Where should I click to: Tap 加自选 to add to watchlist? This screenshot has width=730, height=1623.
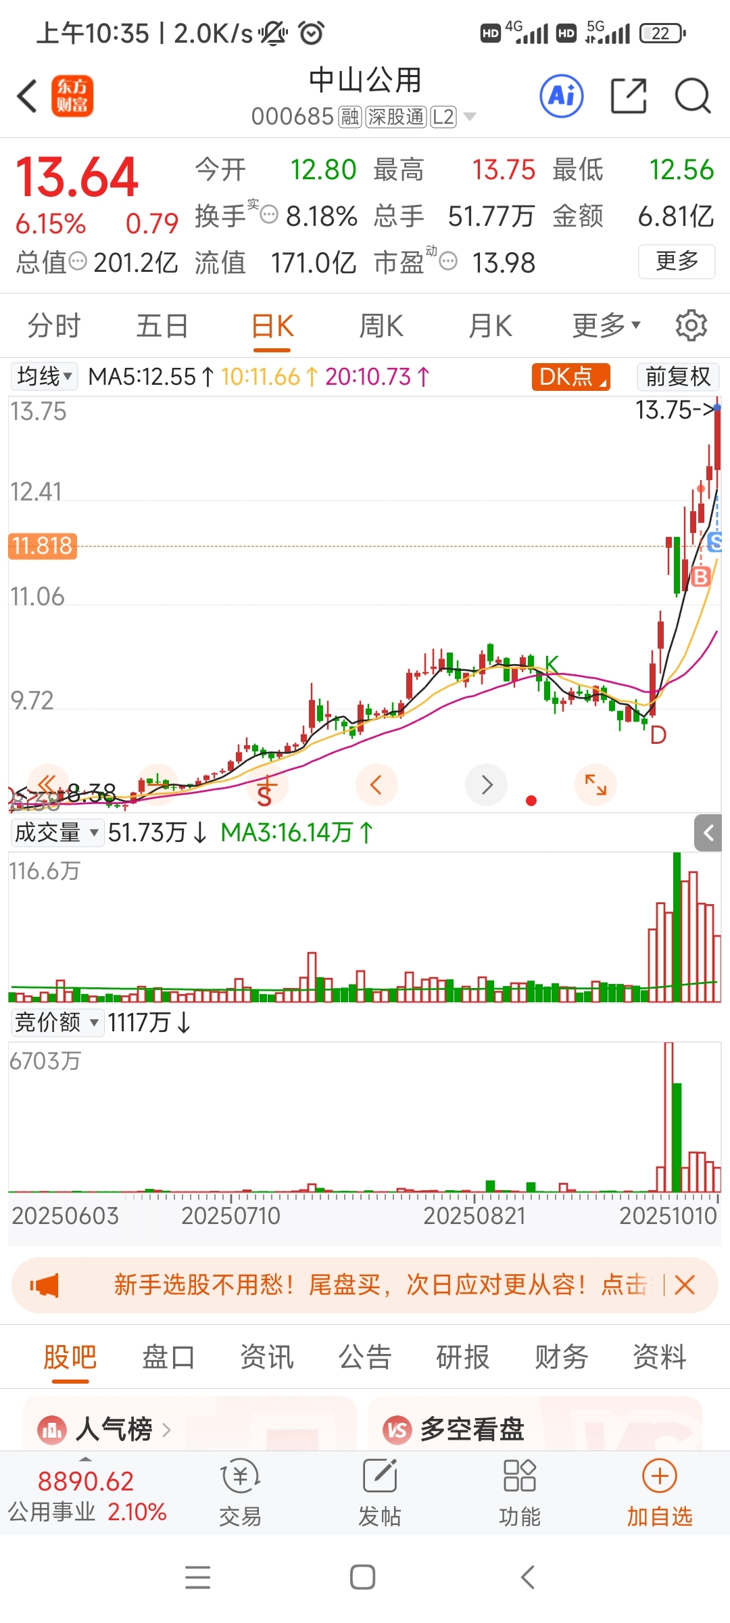coord(660,1493)
